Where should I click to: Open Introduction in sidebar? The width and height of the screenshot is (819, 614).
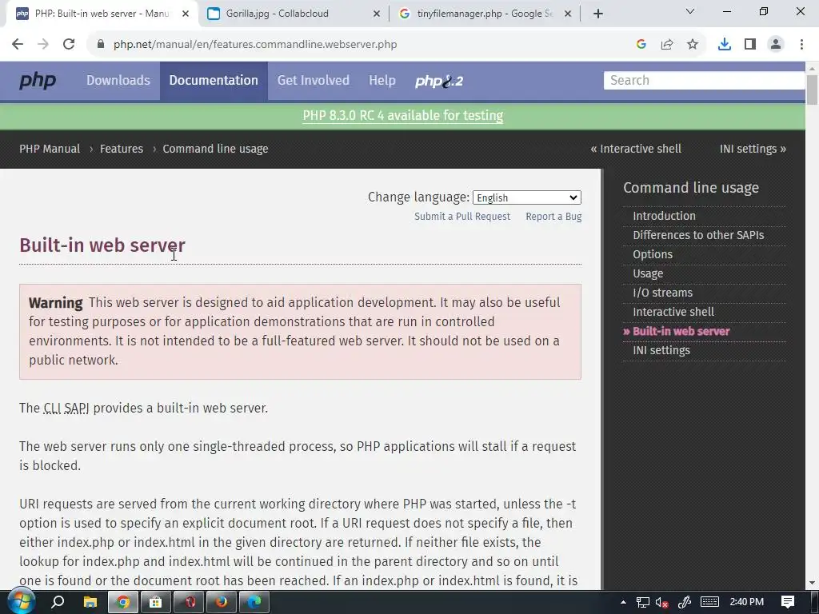click(x=665, y=216)
